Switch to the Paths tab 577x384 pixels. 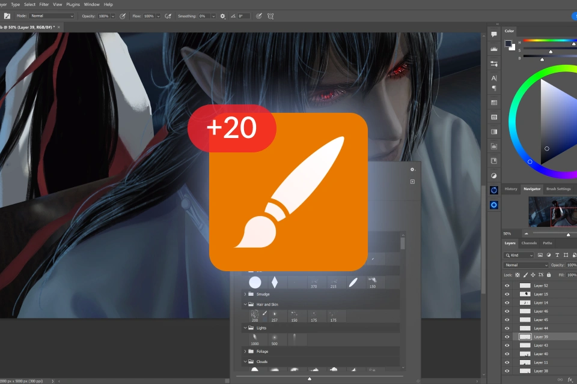click(x=548, y=243)
